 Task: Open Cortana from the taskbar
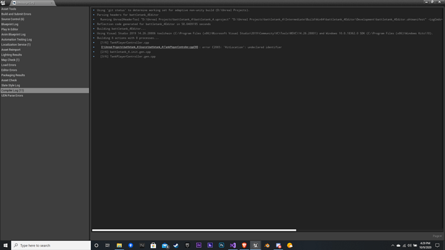point(96,245)
